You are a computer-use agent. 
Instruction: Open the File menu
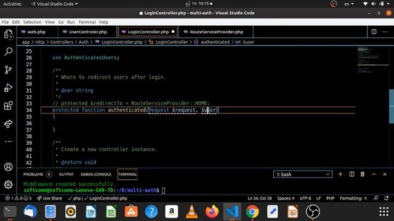[x=5, y=22]
